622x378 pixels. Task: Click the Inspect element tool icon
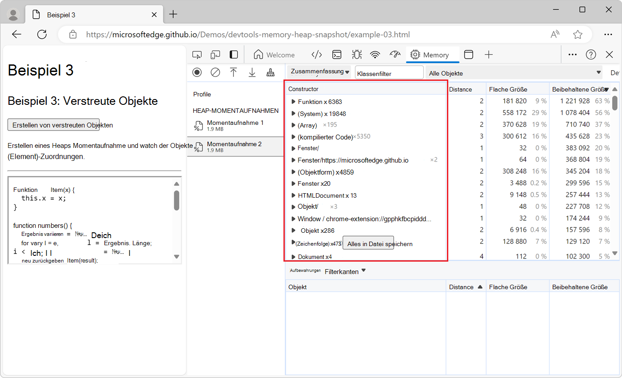pos(197,55)
